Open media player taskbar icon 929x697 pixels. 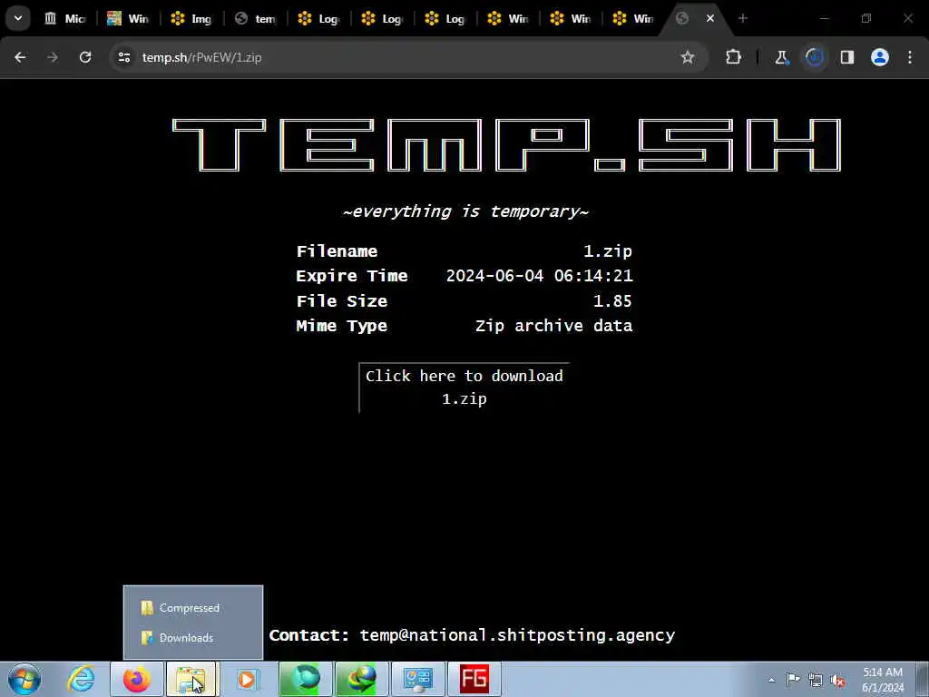click(x=247, y=679)
